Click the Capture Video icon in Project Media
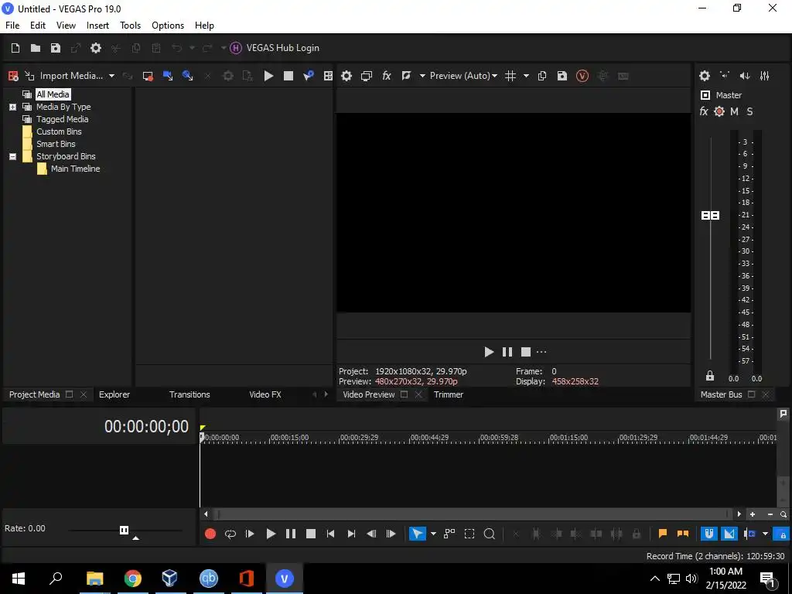 [148, 76]
